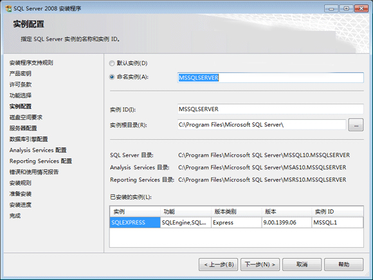Select the 默认实例(D) radio button
The width and height of the screenshot is (373, 280).
(x=111, y=63)
